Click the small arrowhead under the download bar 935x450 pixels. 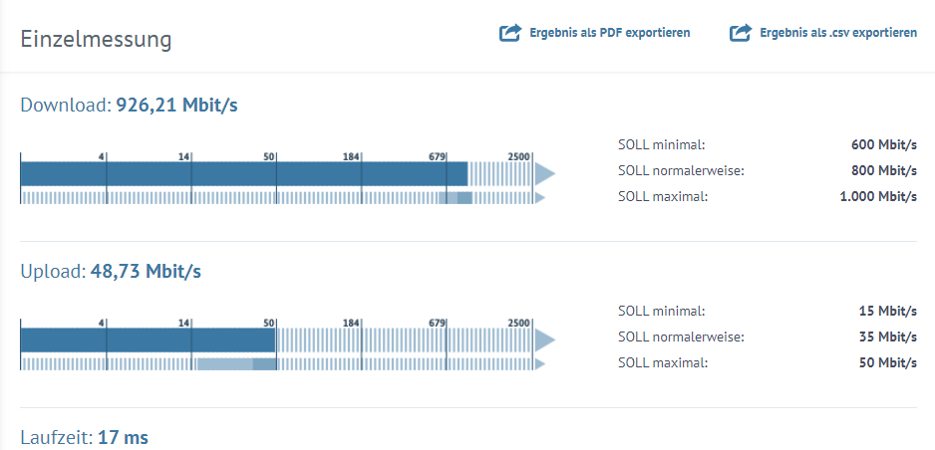click(540, 198)
